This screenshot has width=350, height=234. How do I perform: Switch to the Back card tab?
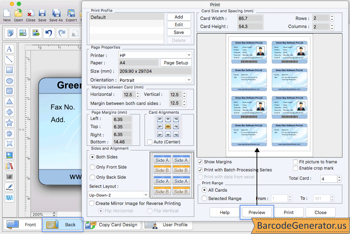click(x=63, y=225)
